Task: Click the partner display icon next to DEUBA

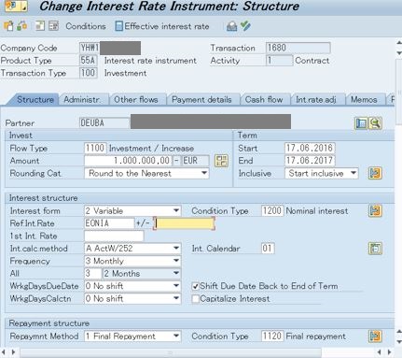Action: click(361, 123)
